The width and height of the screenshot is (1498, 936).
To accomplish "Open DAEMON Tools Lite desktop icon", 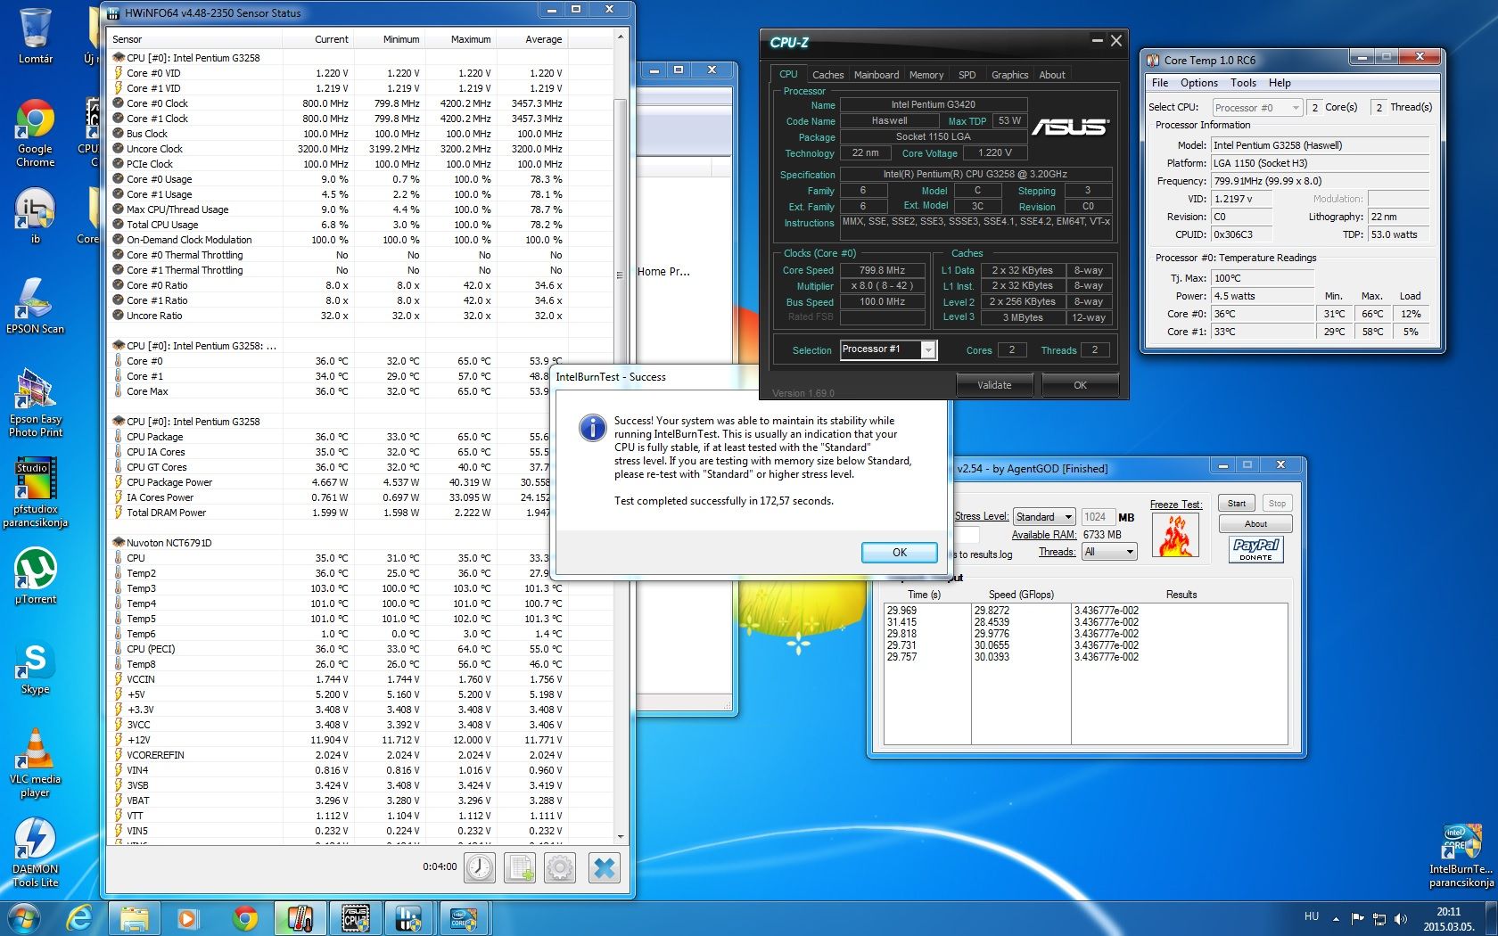I will 36,852.
